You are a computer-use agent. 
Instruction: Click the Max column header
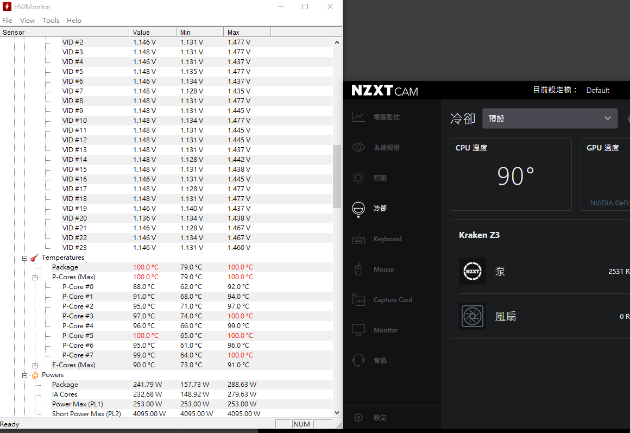[247, 33]
